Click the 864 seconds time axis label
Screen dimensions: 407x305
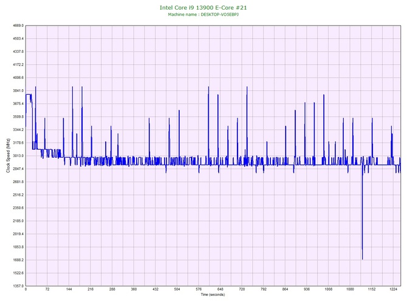point(285,289)
